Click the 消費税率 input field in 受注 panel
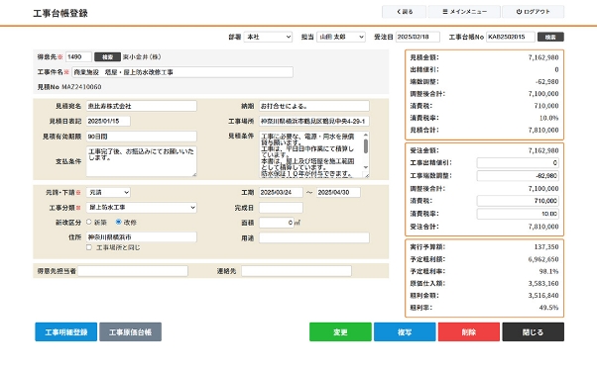Viewport: 597px width, 372px height. 518,214
